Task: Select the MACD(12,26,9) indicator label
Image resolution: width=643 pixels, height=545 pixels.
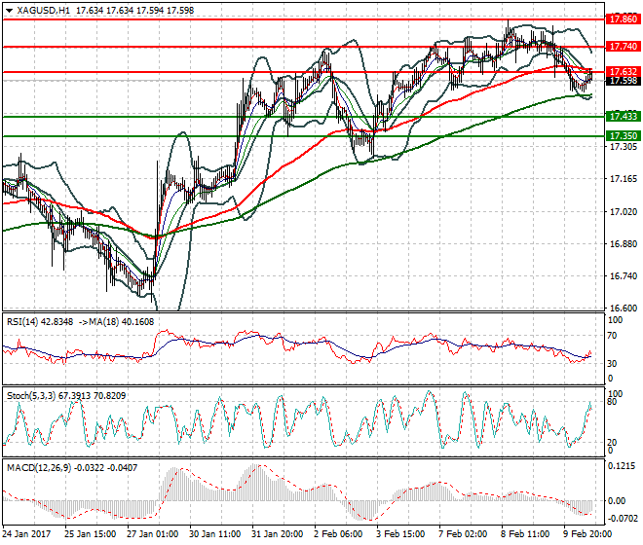Action: pyautogui.click(x=39, y=468)
